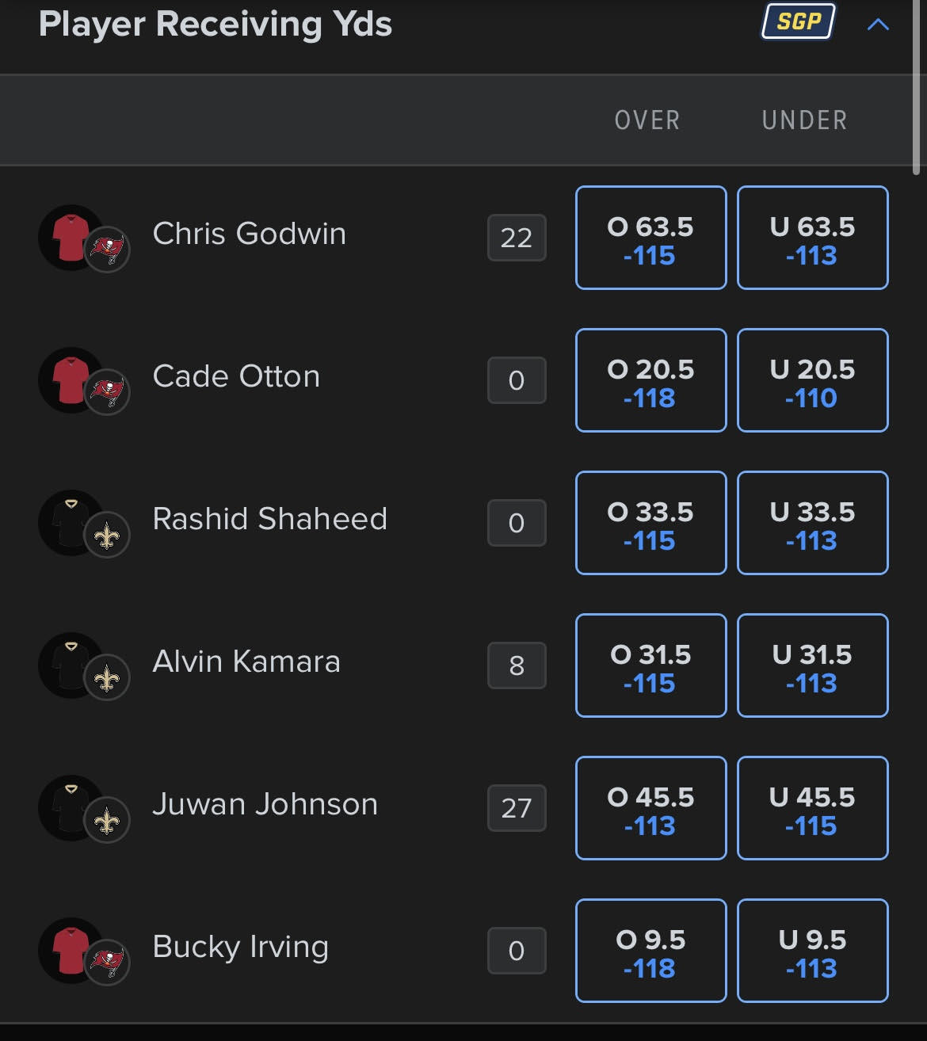927x1041 pixels.
Task: Click the OVER column header
Action: point(647,120)
